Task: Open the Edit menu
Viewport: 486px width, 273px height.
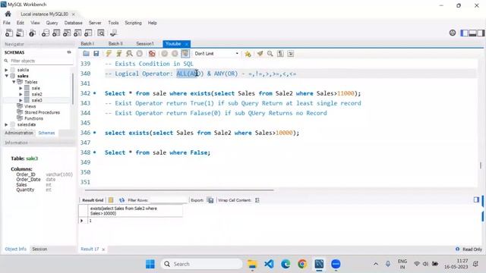Action: click(x=21, y=23)
